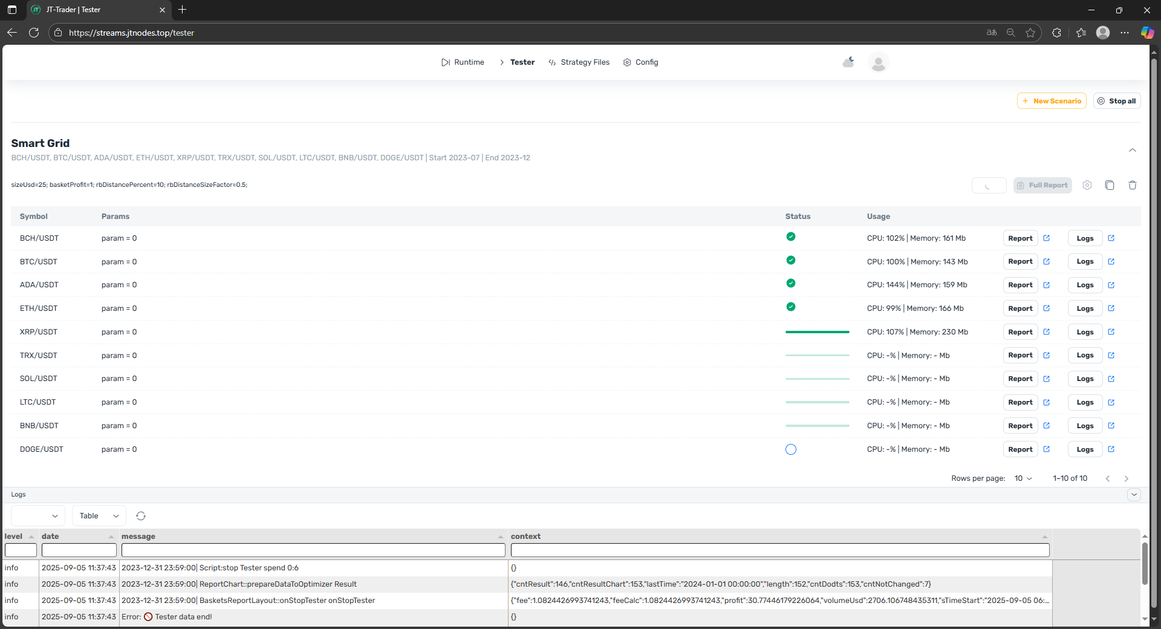
Task: Refresh the logs panel
Action: point(141,516)
